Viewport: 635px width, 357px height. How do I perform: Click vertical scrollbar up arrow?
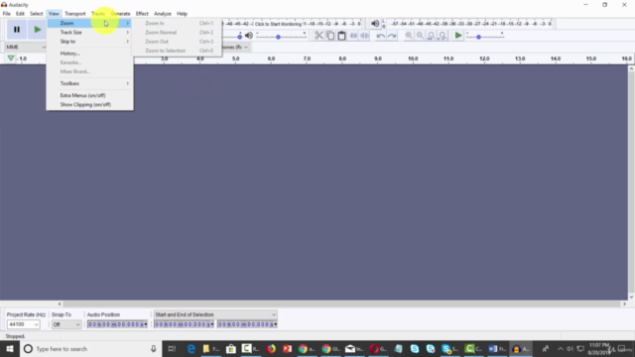click(x=631, y=68)
